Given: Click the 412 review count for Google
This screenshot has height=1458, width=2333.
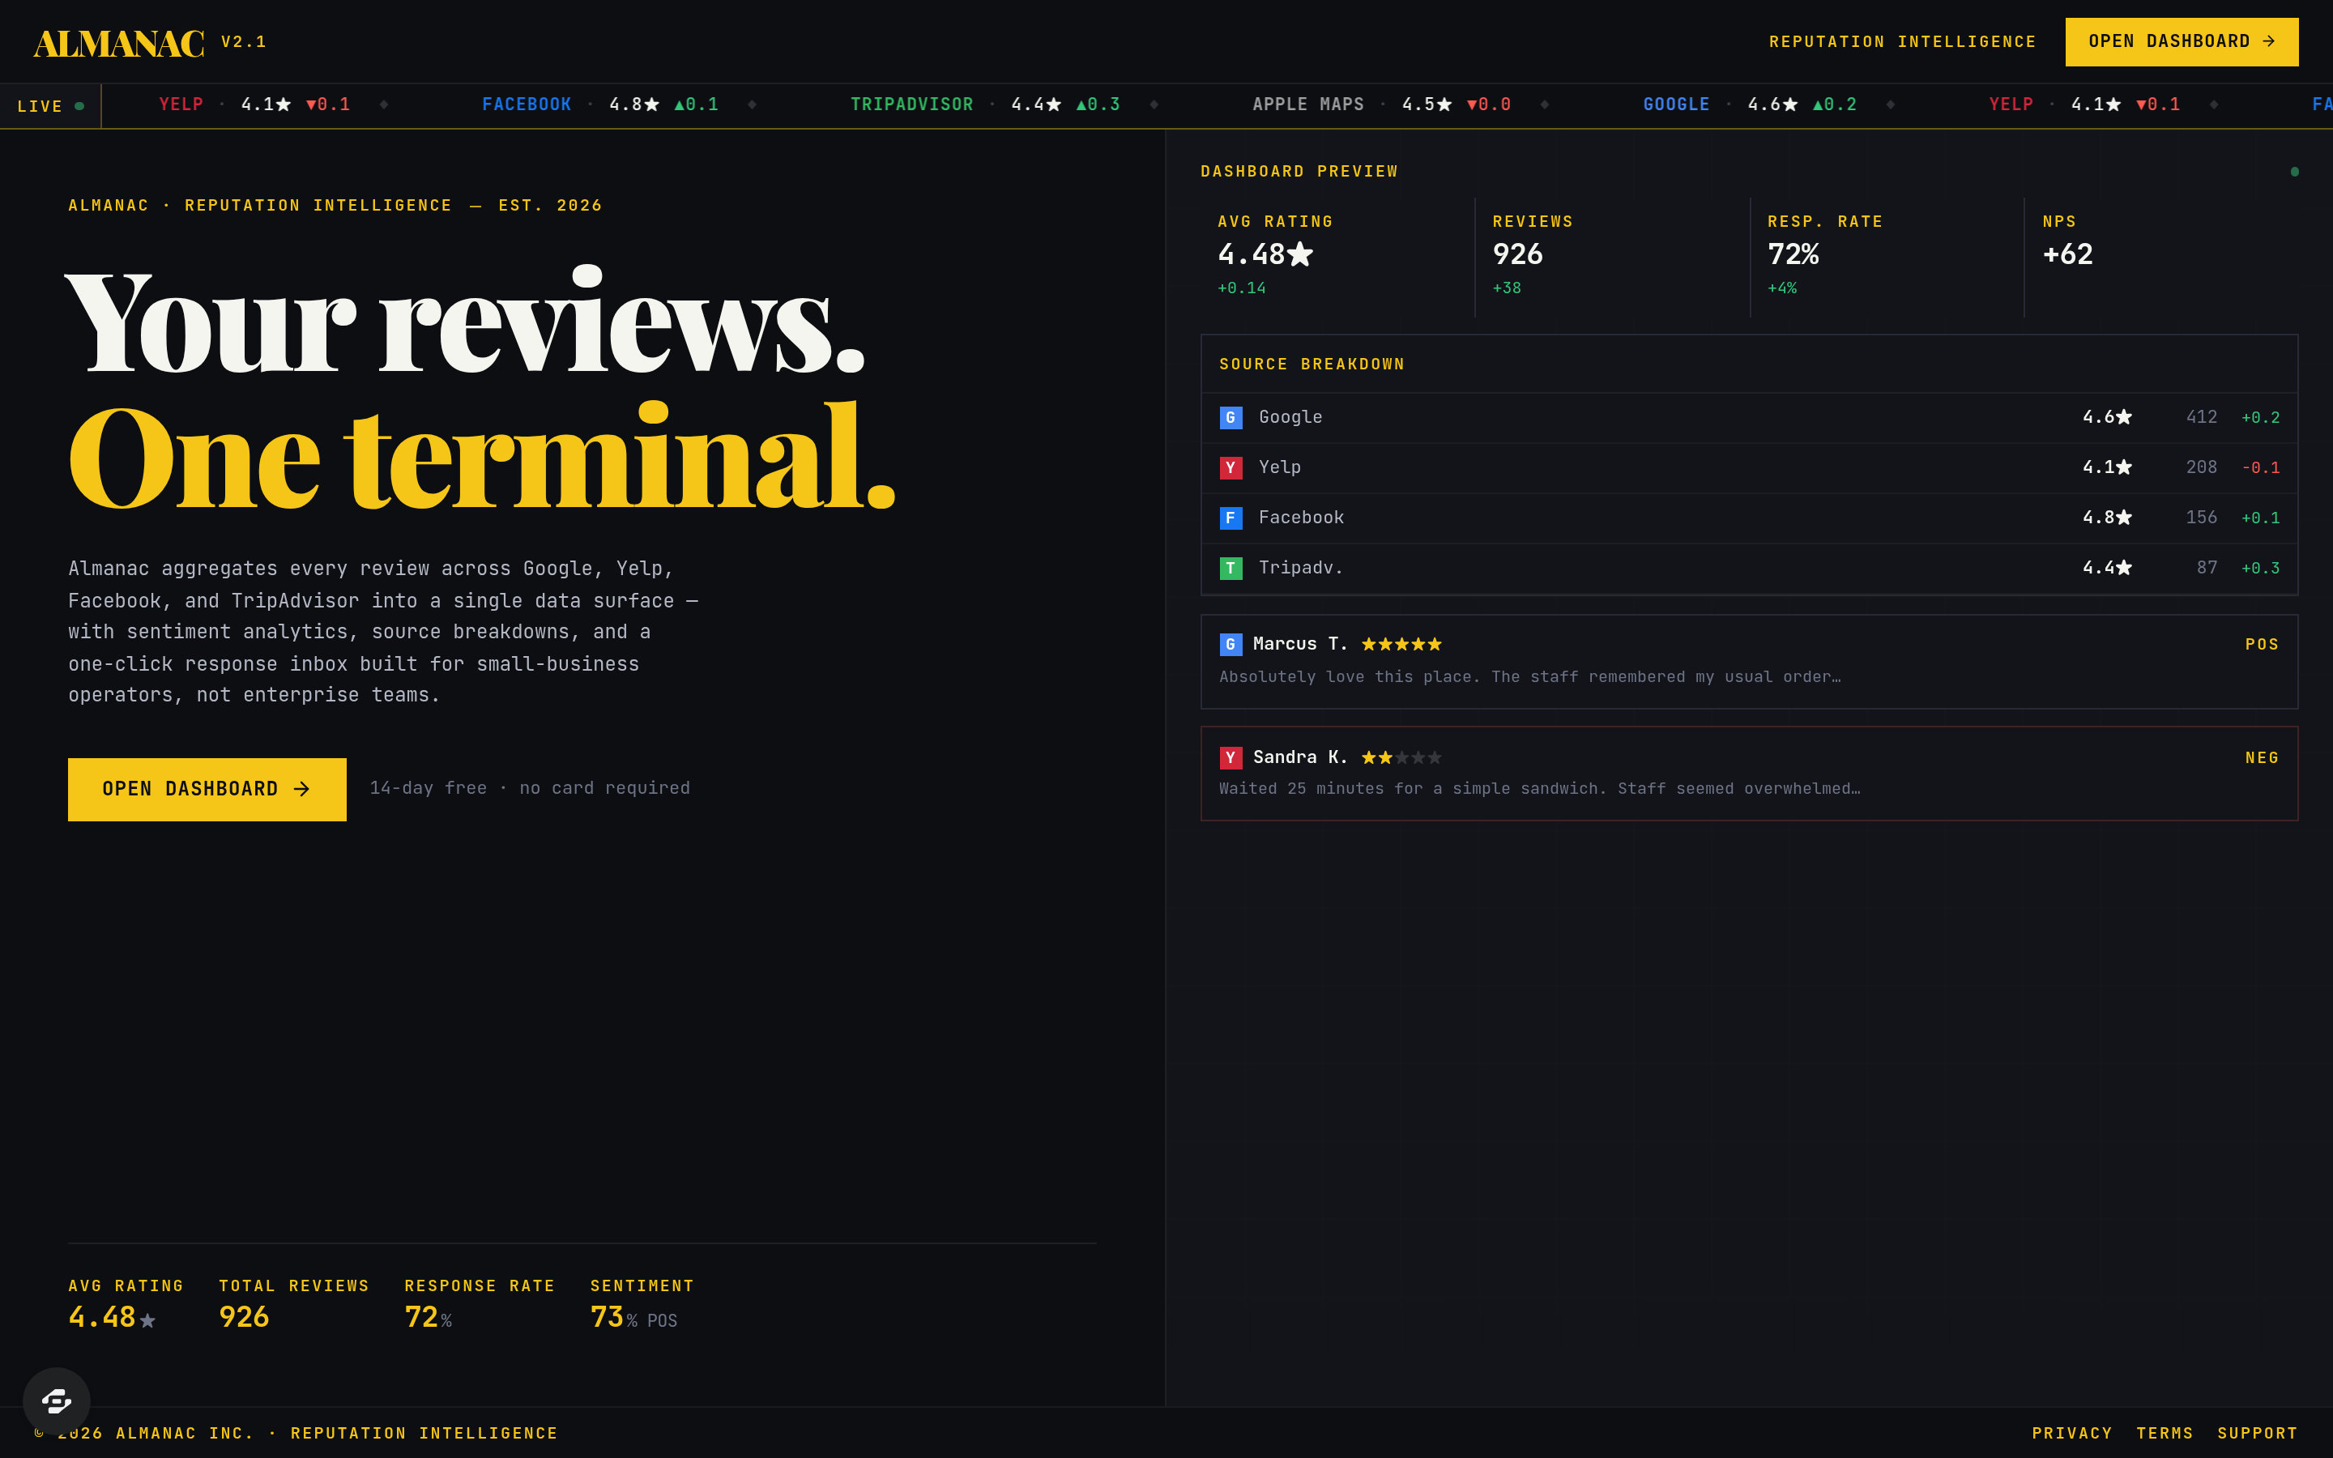Looking at the screenshot, I should pos(2201,417).
